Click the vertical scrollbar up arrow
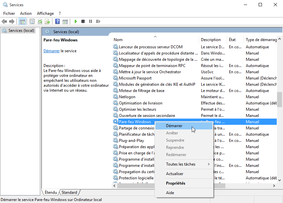The image size is (283, 203). (280, 39)
